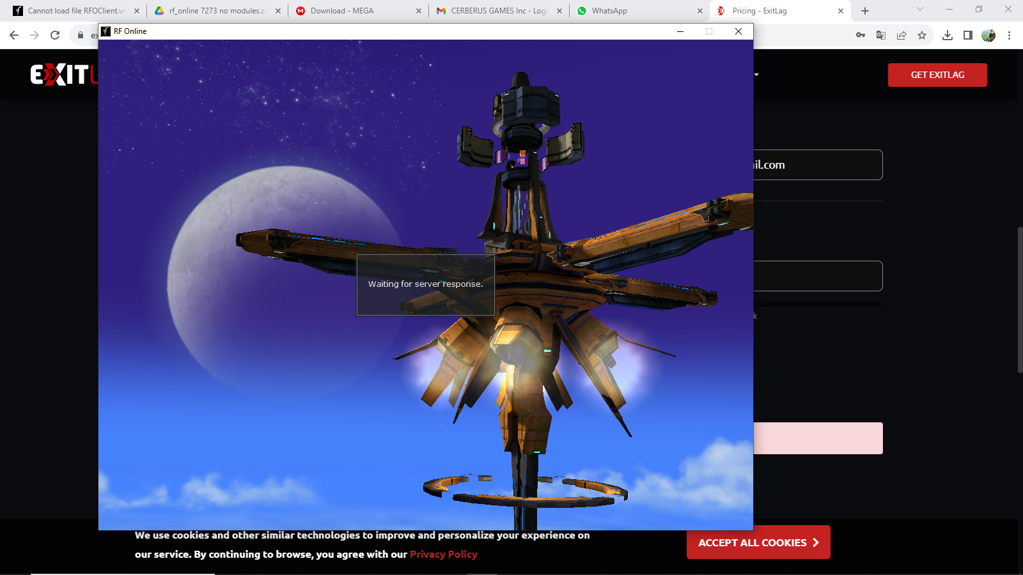Image resolution: width=1023 pixels, height=575 pixels.
Task: Minimize the Chrome browser window
Action: click(x=949, y=9)
